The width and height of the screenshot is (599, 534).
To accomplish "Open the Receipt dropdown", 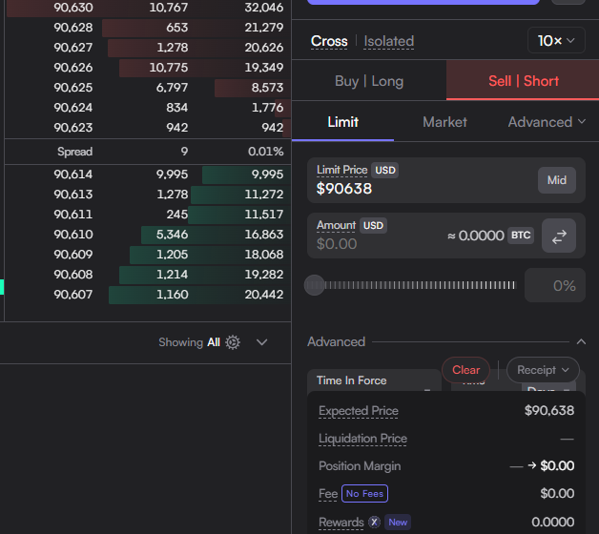I will [543, 370].
